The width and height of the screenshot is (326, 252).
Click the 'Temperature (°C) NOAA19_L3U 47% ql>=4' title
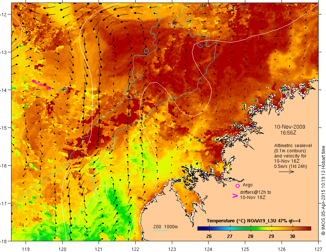pos(253,221)
